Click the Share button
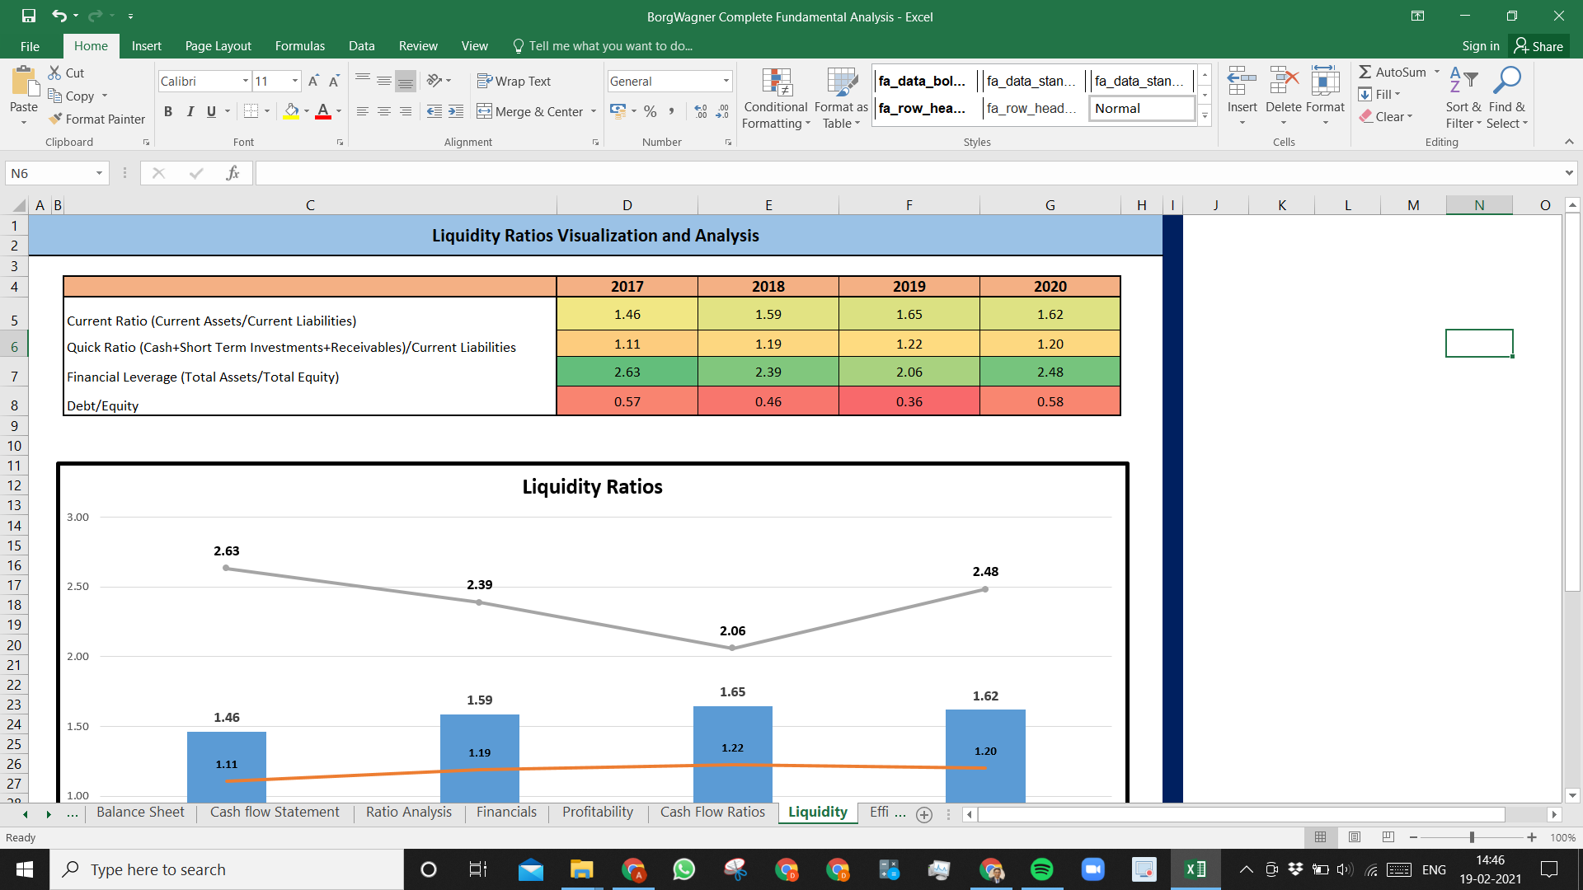This screenshot has height=890, width=1583. [x=1538, y=46]
